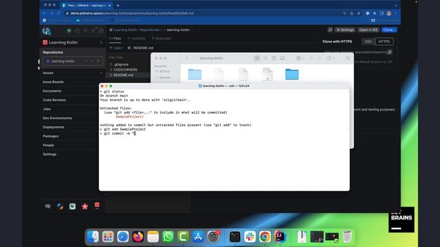The image size is (440, 247).
Task: Open Packages in the sidebar
Action: tap(50, 136)
